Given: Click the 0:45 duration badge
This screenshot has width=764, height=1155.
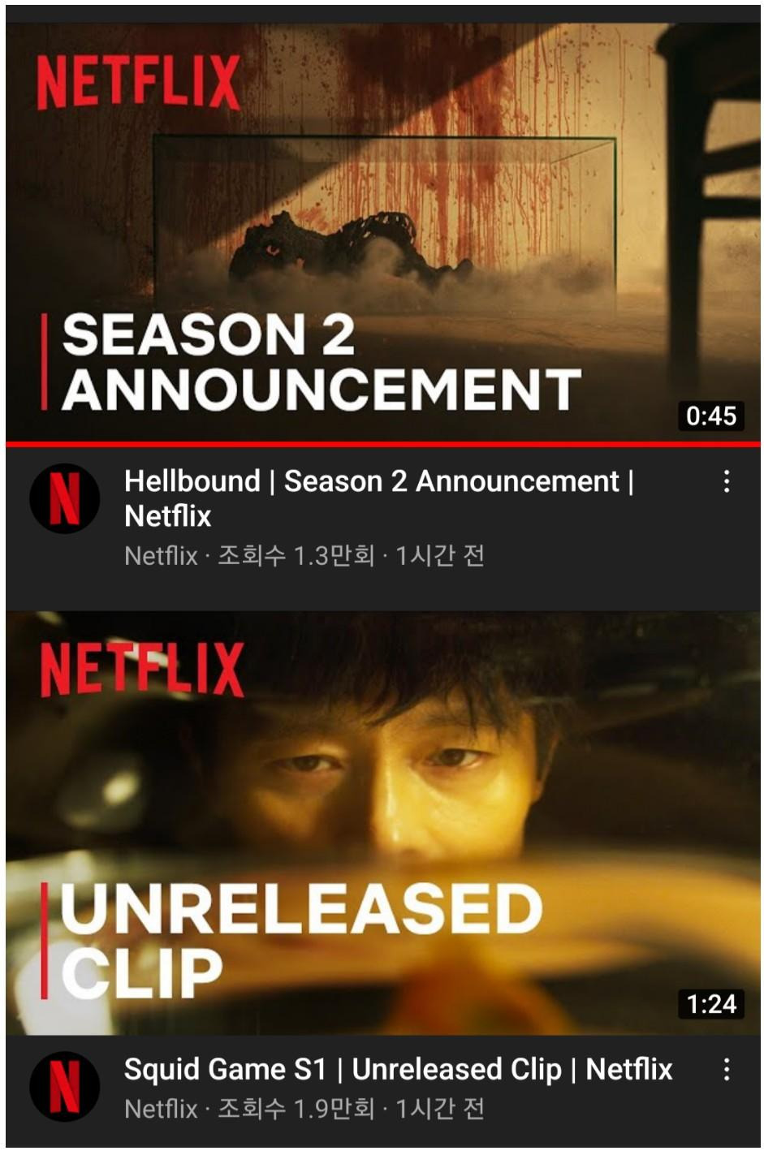Looking at the screenshot, I should pyautogui.click(x=710, y=416).
